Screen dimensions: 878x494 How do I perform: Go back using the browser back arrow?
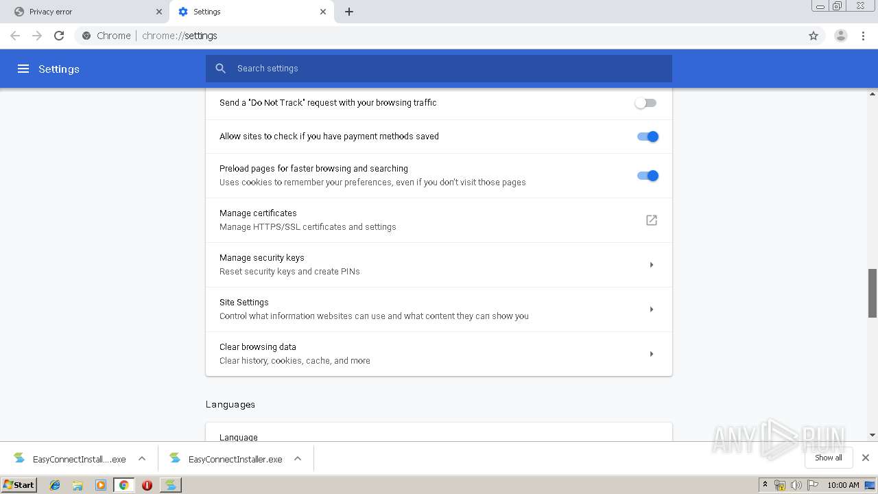(15, 36)
